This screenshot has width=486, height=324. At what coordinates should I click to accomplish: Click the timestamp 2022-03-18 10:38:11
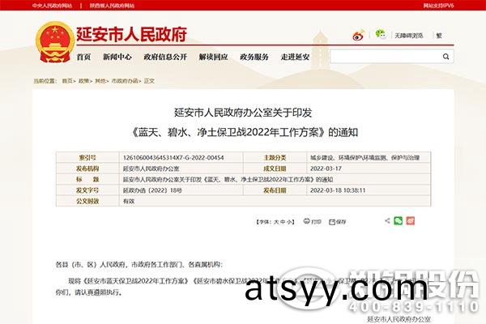click(338, 190)
